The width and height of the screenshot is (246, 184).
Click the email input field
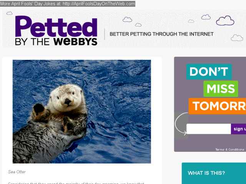(209, 129)
